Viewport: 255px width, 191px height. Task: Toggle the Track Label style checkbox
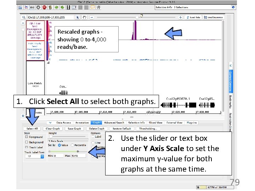tap(27, 147)
